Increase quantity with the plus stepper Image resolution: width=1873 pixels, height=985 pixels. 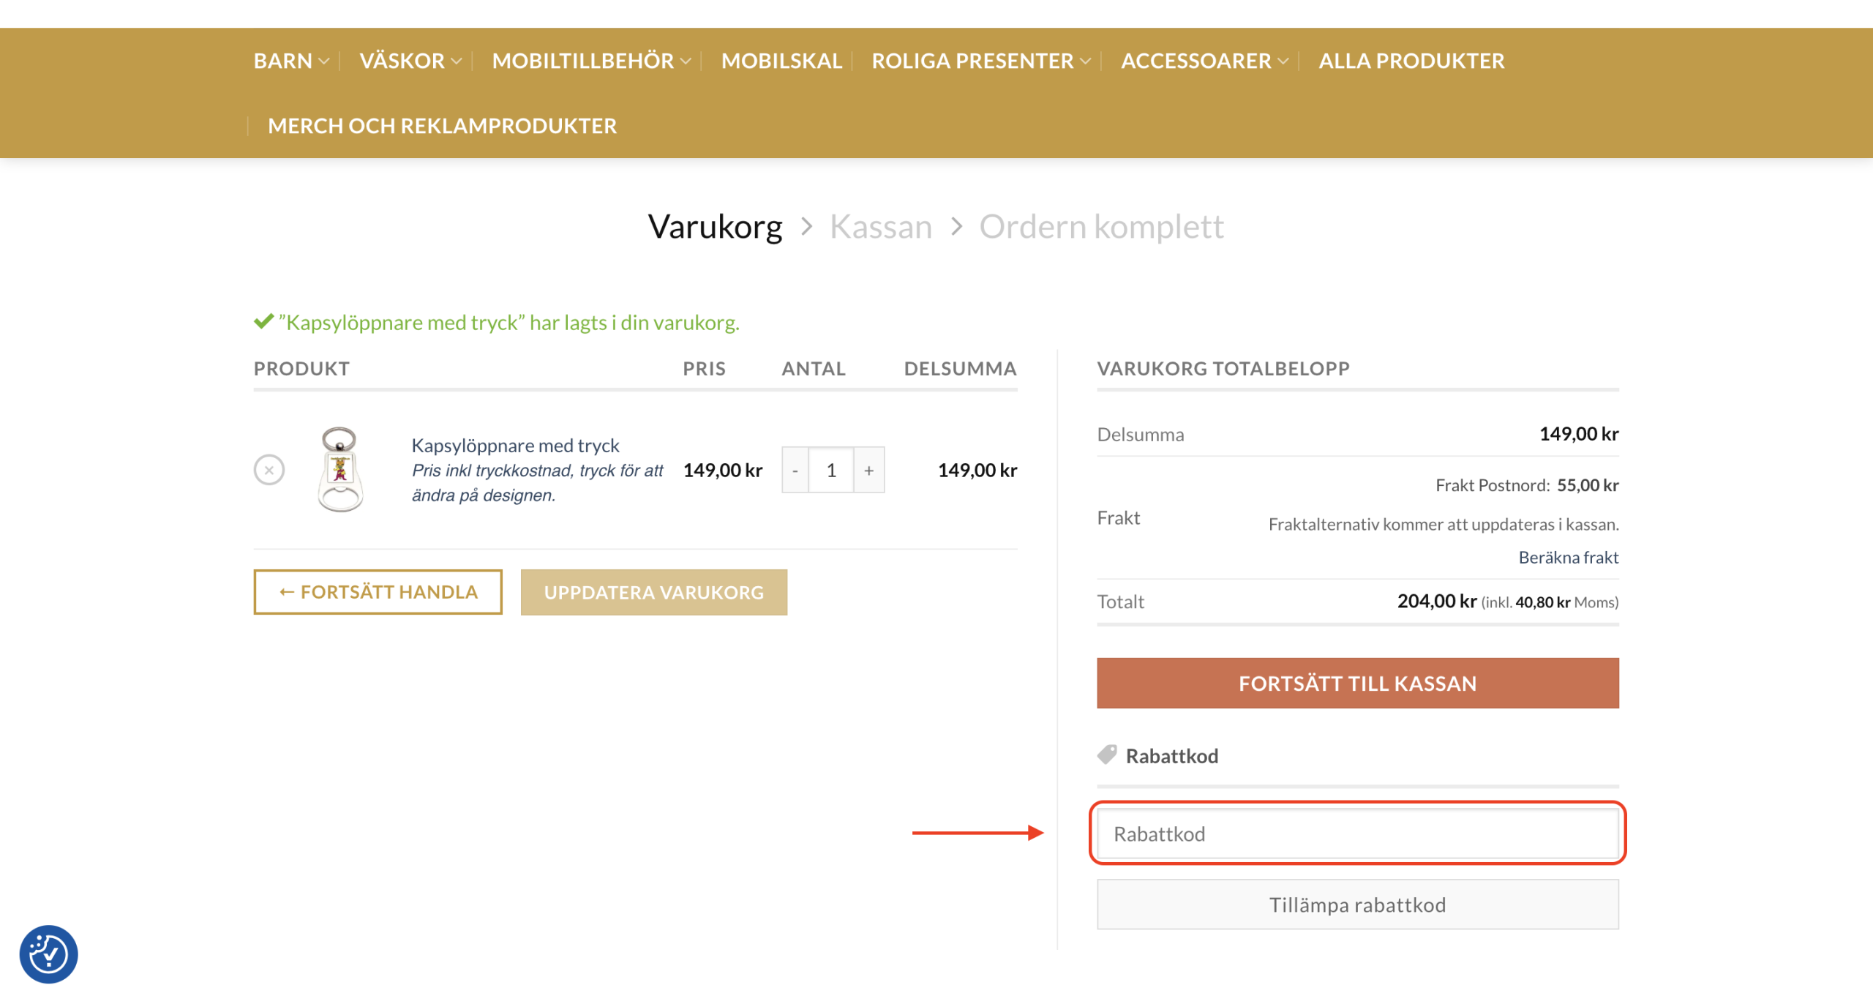click(868, 470)
